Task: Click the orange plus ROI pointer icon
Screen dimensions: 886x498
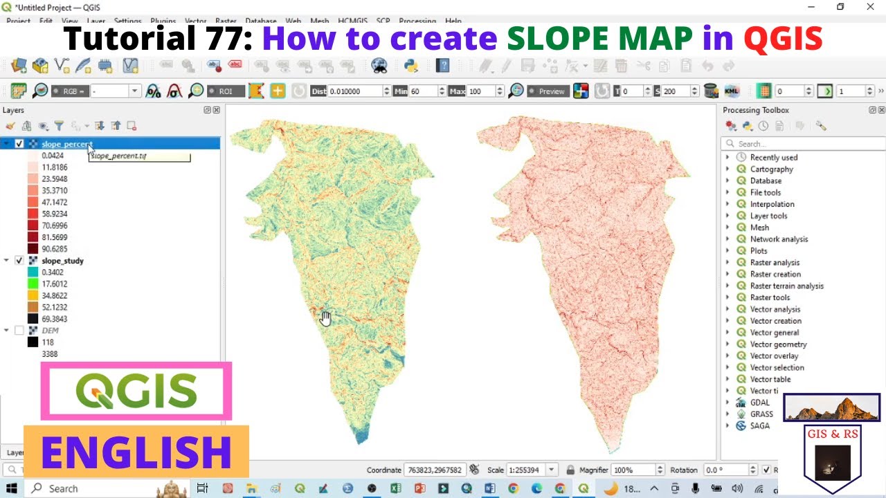Action: coord(278,91)
